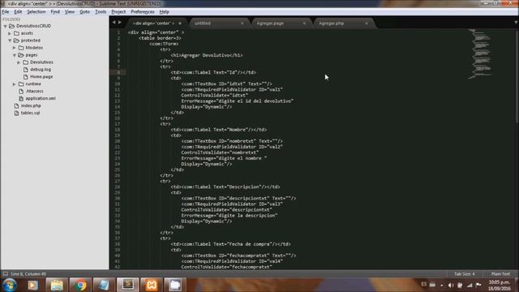Viewport: 519px width, 292px height.
Task: Change Plain Text syntax in status bar
Action: click(500, 274)
